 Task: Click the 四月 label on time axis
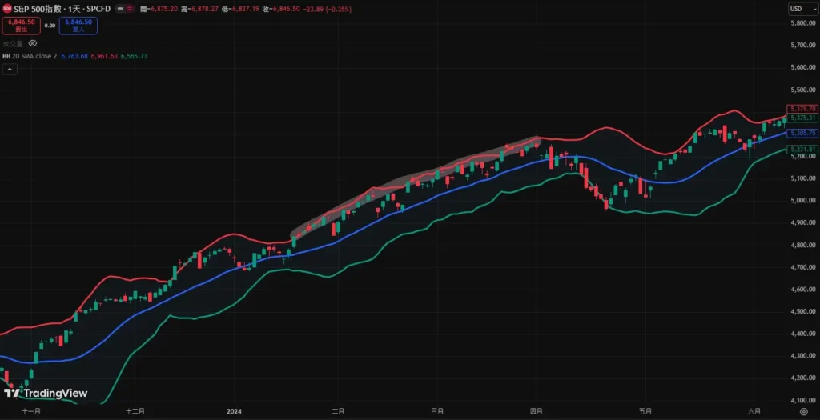point(537,410)
